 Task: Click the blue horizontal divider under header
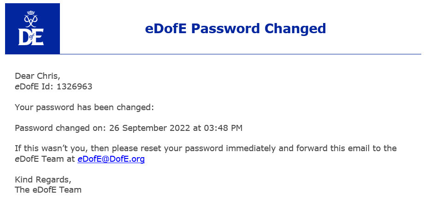pyautogui.click(x=240, y=54)
